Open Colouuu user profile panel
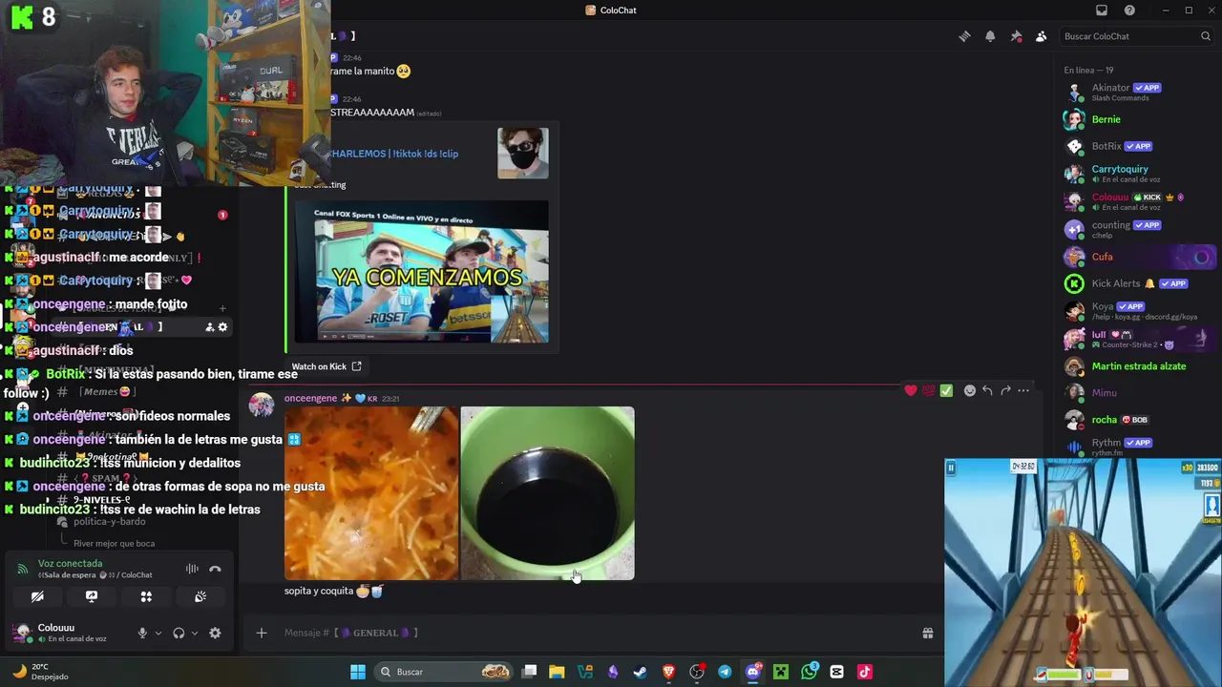 [x=69, y=633]
